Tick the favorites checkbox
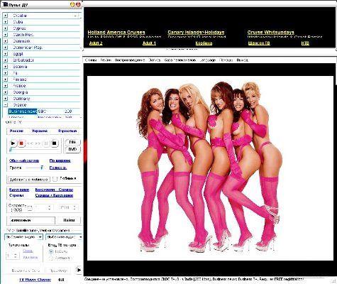The image size is (337, 284). coord(55,179)
